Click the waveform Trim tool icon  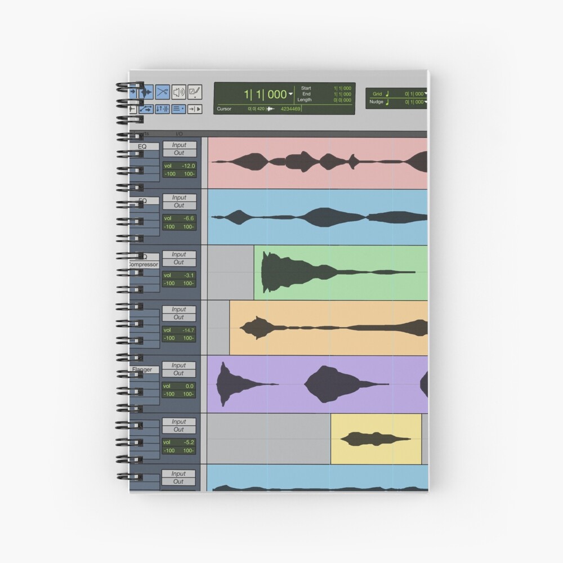[x=146, y=91]
